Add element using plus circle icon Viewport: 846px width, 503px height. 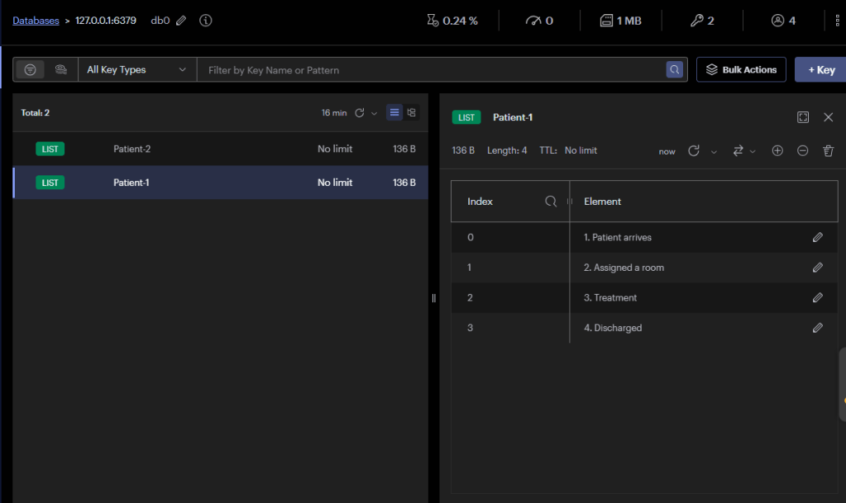click(x=777, y=151)
